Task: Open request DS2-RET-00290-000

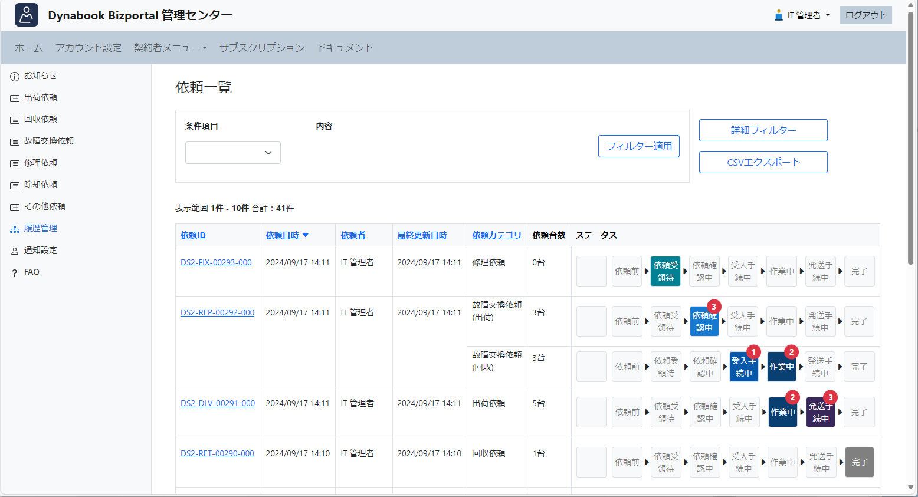Action: tap(217, 453)
